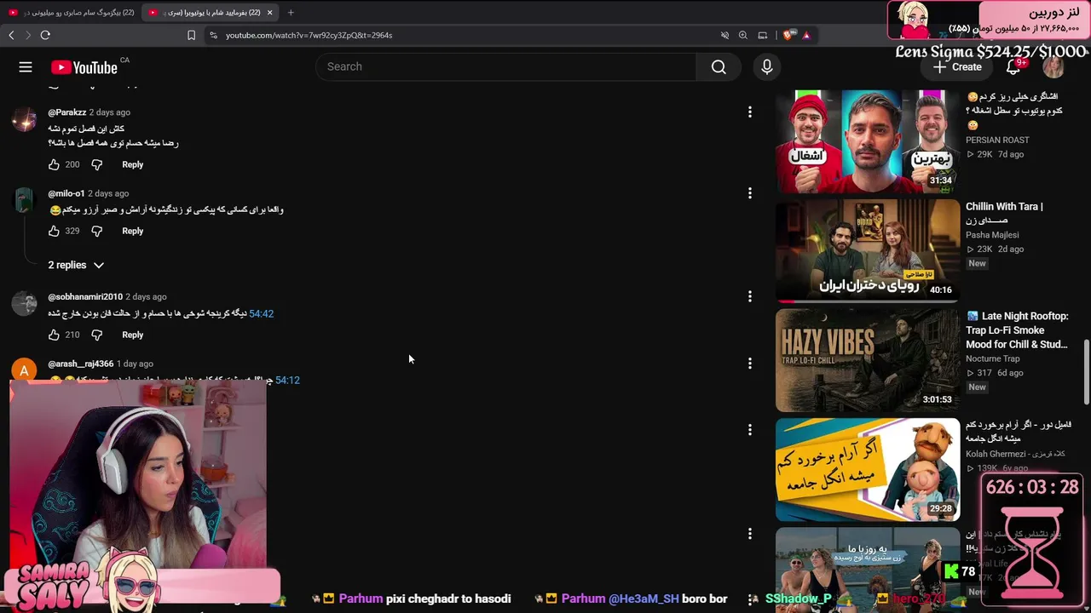Click the magnifier search button
Screen dimensions: 1091x613
(x=719, y=67)
